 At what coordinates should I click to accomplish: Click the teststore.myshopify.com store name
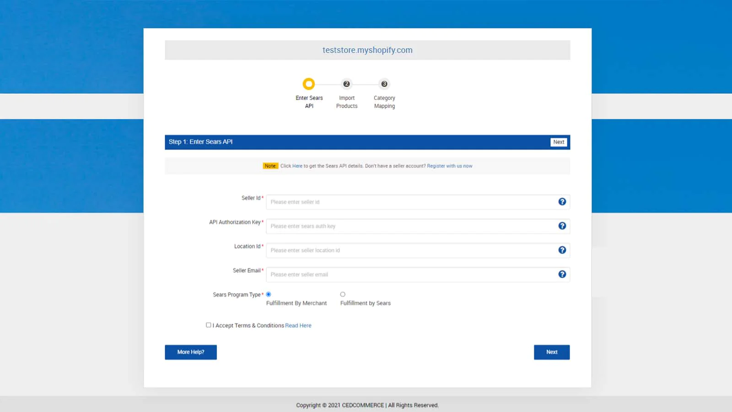click(367, 50)
